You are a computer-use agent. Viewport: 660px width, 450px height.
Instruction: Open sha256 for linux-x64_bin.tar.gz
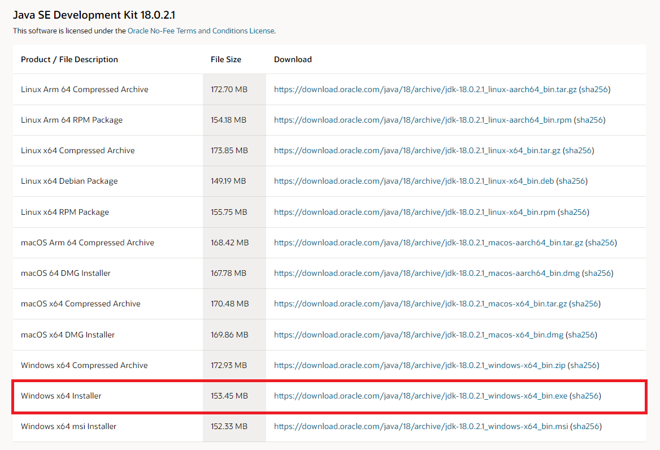pos(578,150)
